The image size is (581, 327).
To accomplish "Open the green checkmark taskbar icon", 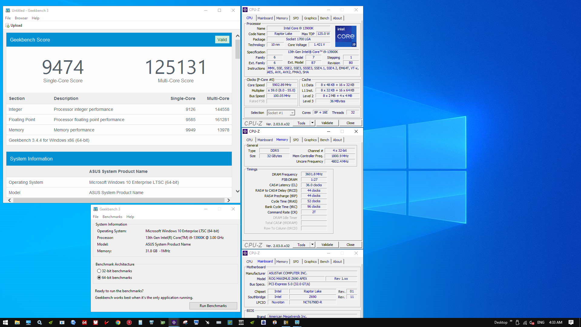I will 230,322.
